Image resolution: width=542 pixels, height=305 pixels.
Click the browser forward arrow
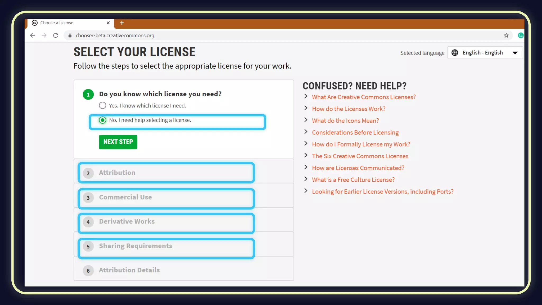pyautogui.click(x=44, y=35)
